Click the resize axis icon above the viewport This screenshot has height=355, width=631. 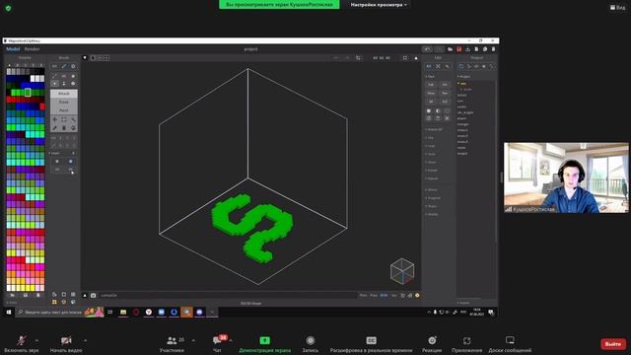coord(358,58)
